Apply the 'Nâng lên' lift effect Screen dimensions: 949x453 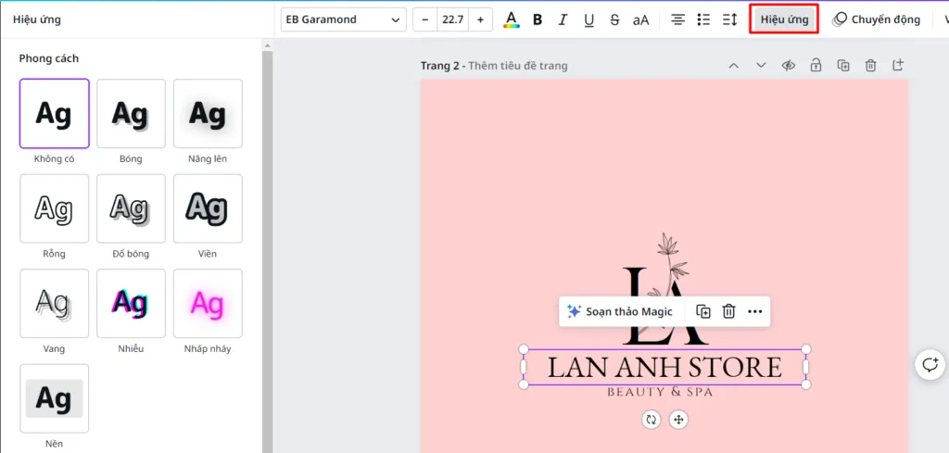208,114
